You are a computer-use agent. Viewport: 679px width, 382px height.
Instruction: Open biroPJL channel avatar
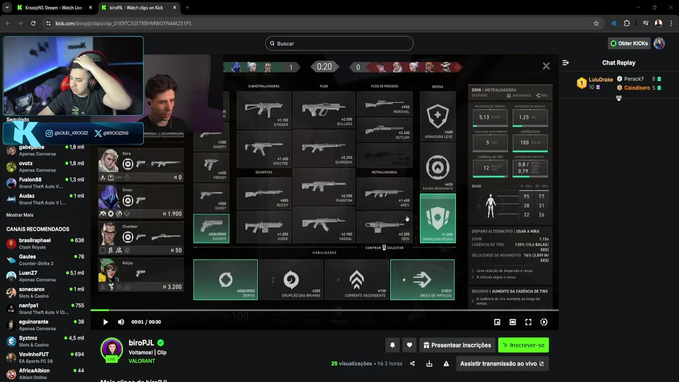coord(111,349)
